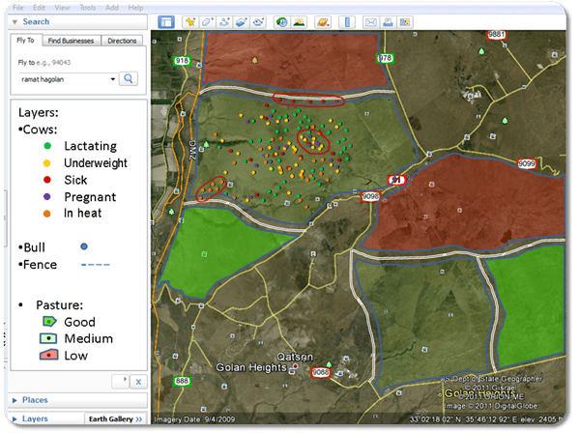
Task: Switch to the Find Businesses tab
Action: pos(71,41)
